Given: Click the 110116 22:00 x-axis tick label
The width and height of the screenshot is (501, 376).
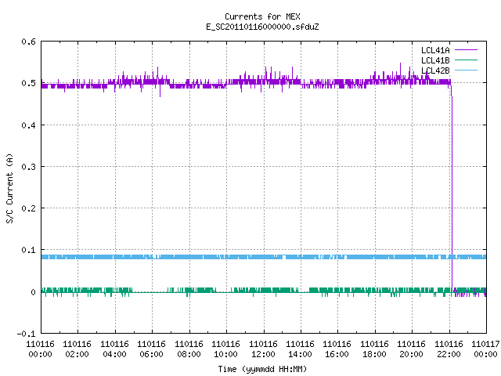Looking at the screenshot, I should (449, 349).
